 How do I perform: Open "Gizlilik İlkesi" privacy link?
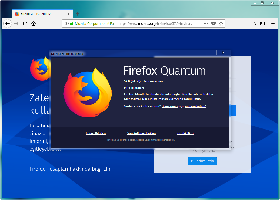[x=186, y=133]
